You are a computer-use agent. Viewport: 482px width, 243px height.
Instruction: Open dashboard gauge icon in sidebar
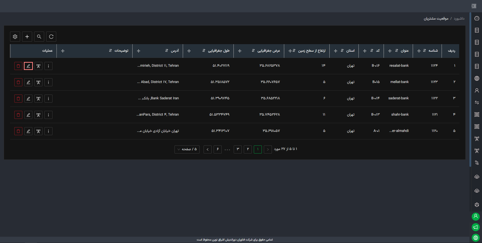tap(477, 18)
